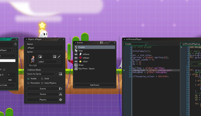Click the sprite name field sIdle1

pyautogui.click(x=47, y=62)
